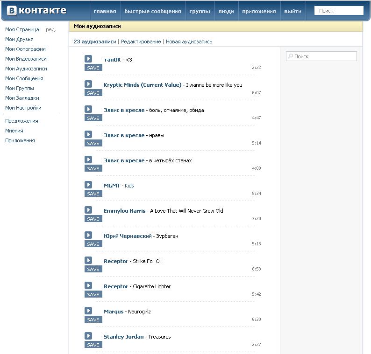Play Элвис в кресле - нравы
Image resolution: width=371 pixels, height=354 pixels.
(x=88, y=134)
